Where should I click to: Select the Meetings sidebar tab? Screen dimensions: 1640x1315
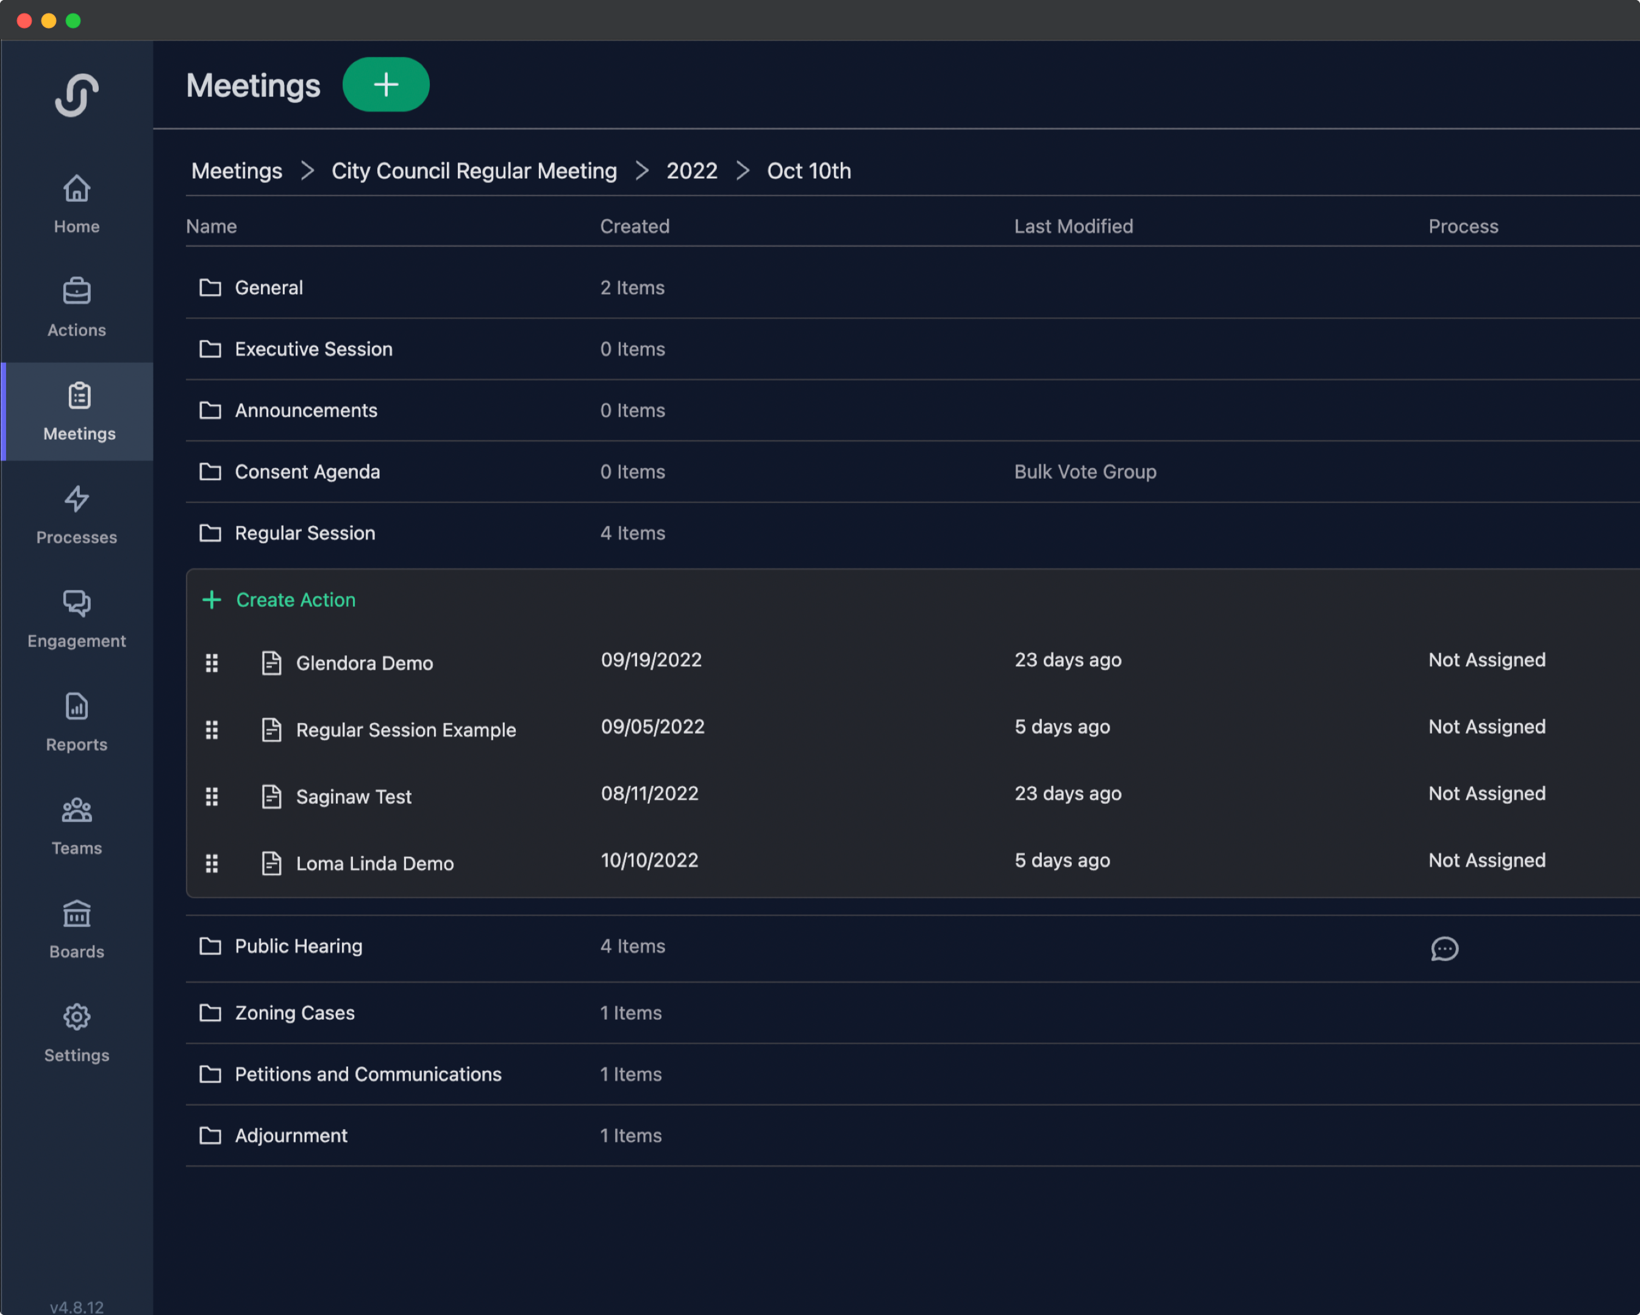(x=79, y=411)
